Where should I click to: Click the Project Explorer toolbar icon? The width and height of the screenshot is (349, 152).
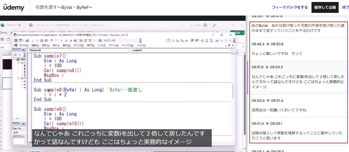tap(81, 40)
